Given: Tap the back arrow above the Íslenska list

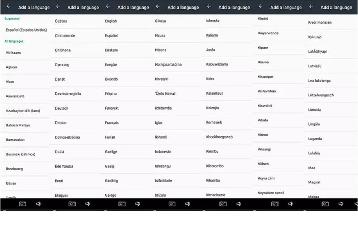Looking at the screenshot, I should click(209, 7).
